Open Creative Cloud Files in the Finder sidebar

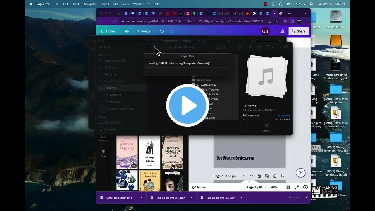tap(119, 109)
